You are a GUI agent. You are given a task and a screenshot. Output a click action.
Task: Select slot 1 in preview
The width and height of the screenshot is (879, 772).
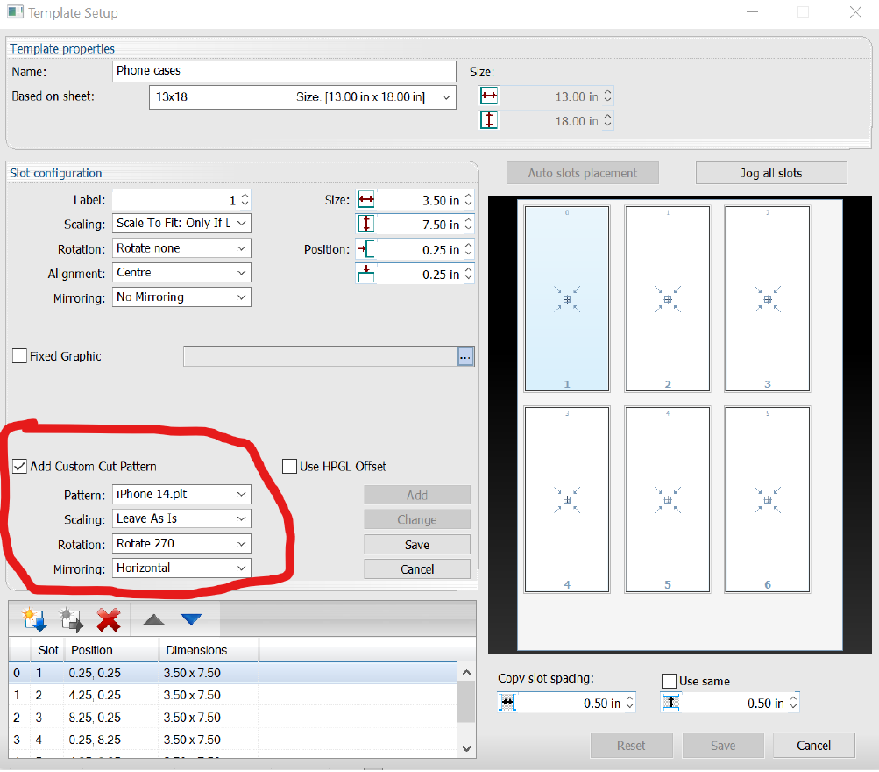click(567, 298)
